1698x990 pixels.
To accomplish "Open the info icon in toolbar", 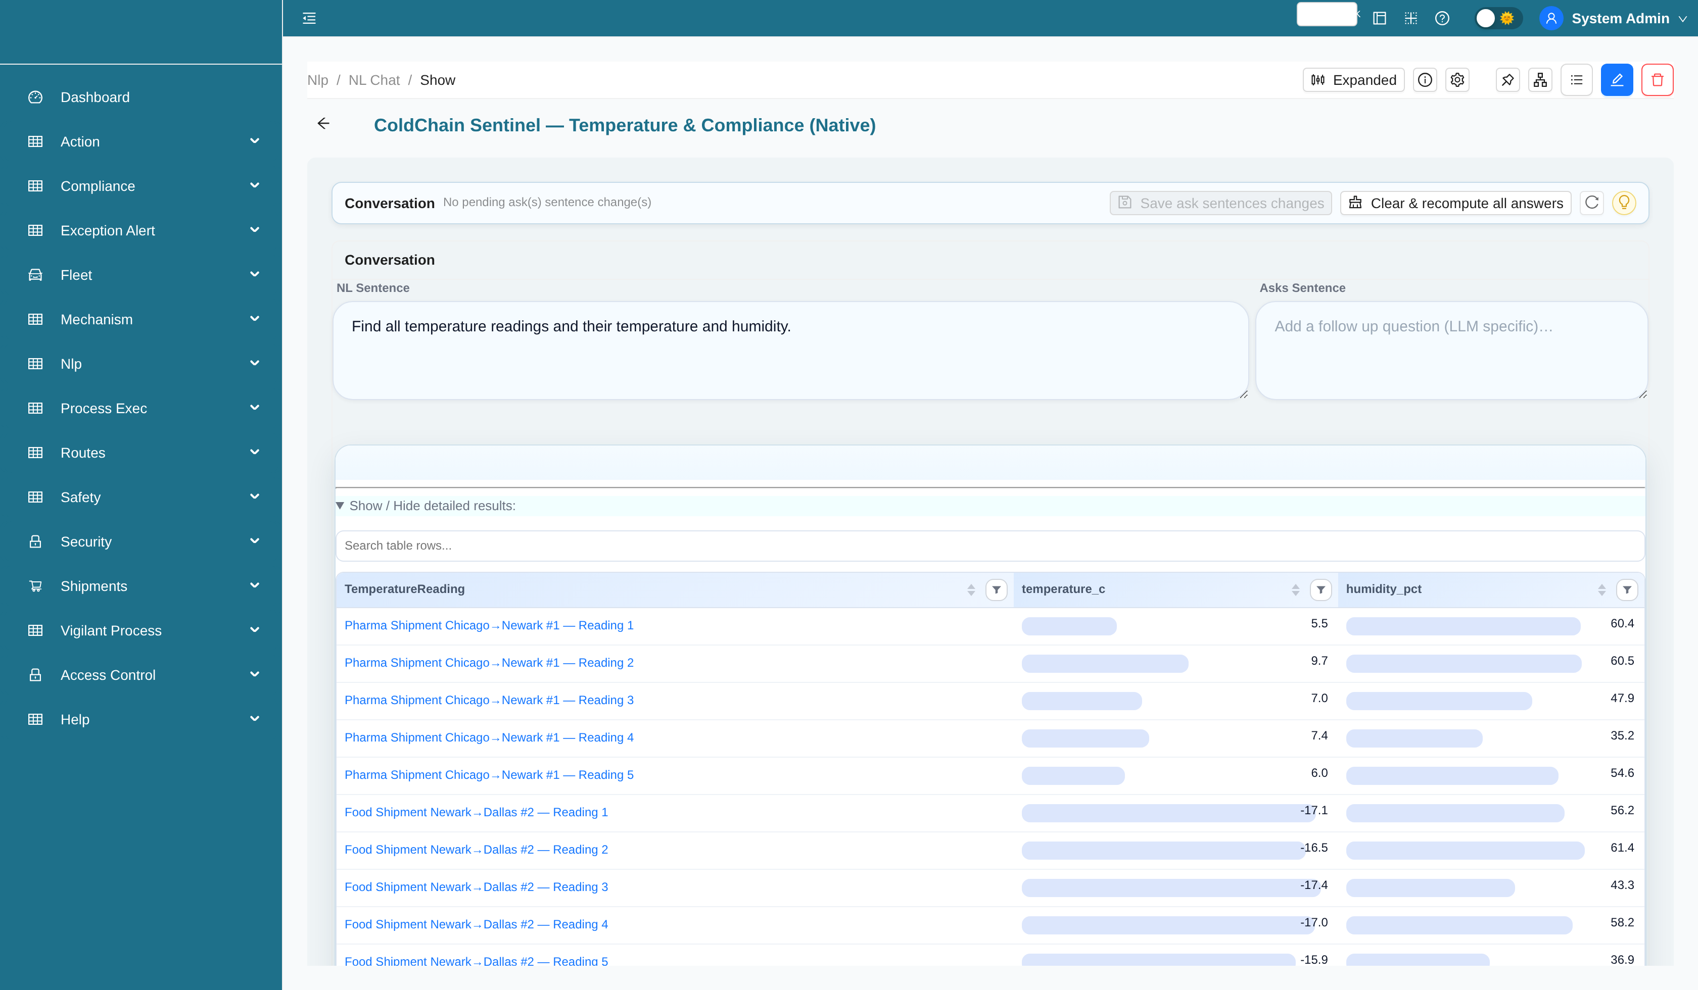I will click(x=1425, y=80).
